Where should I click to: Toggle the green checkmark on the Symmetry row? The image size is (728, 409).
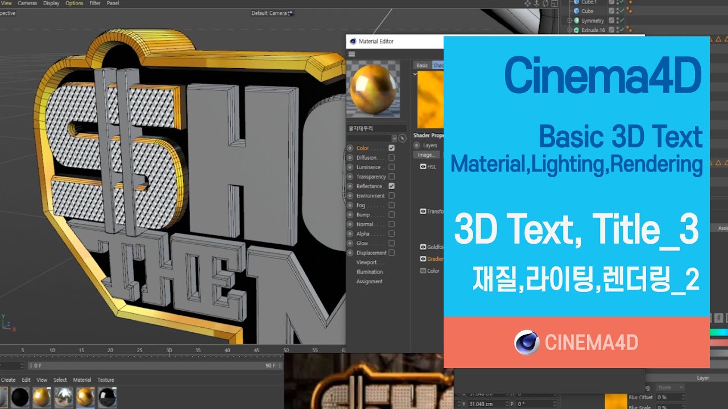coord(622,20)
